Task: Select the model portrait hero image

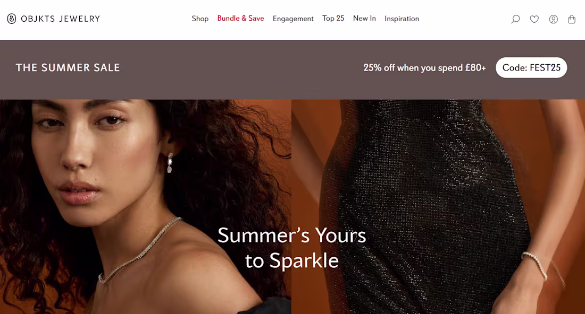Action: [x=146, y=206]
